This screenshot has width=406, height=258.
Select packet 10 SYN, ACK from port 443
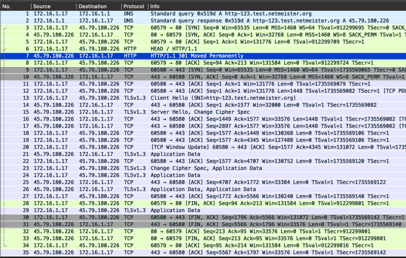[x=203, y=77]
